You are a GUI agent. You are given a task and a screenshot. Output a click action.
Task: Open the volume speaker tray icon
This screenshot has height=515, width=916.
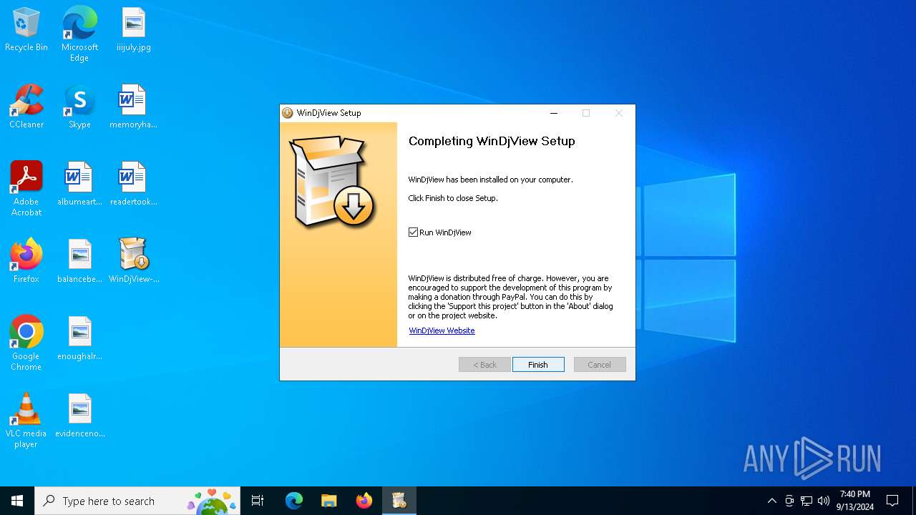(x=824, y=501)
